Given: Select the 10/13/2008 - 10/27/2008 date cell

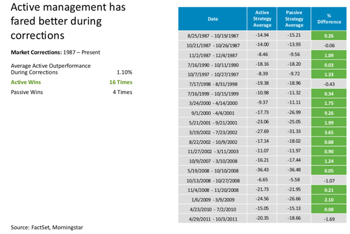Looking at the screenshot, I should [x=213, y=181].
